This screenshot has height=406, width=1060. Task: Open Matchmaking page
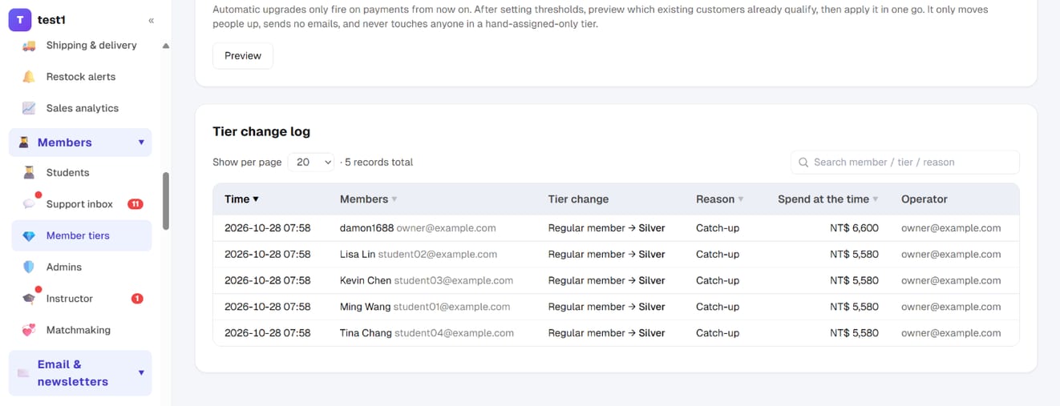click(79, 330)
